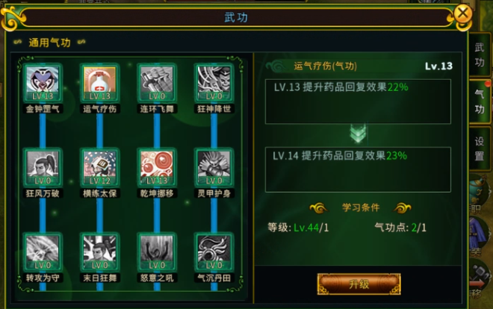493x309 pixels.
Task: Choose the 灵甲护身 skill icon
Action: coord(214,168)
